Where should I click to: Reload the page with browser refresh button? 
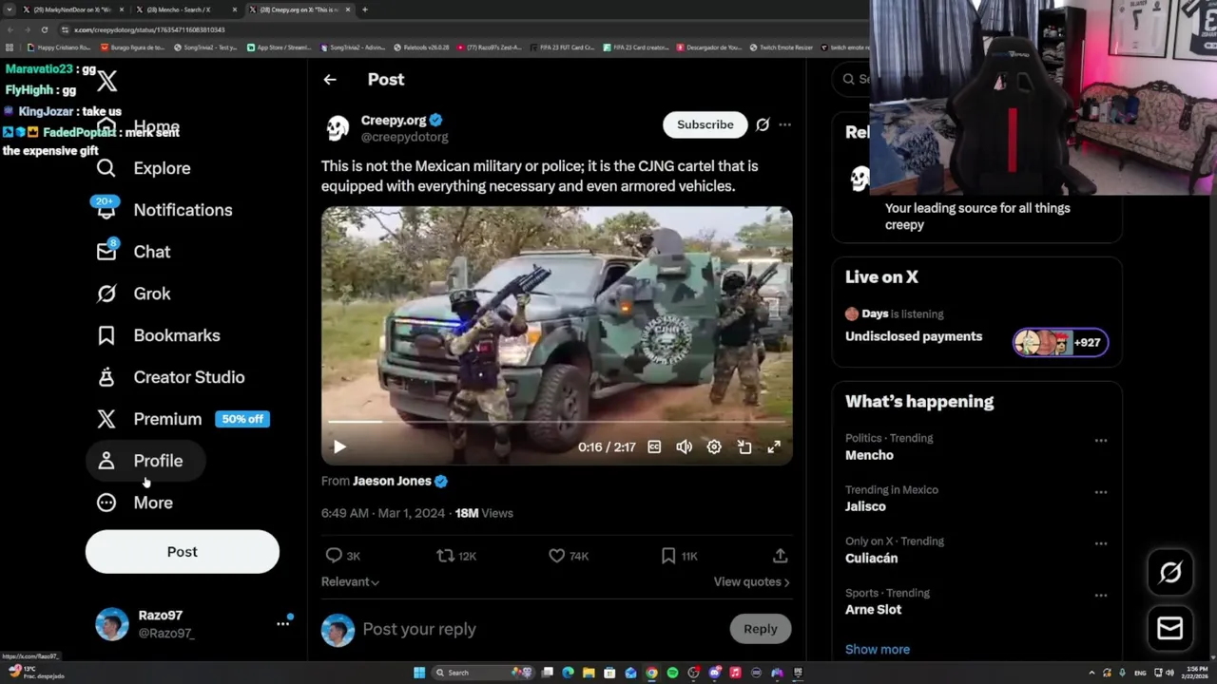pyautogui.click(x=44, y=29)
